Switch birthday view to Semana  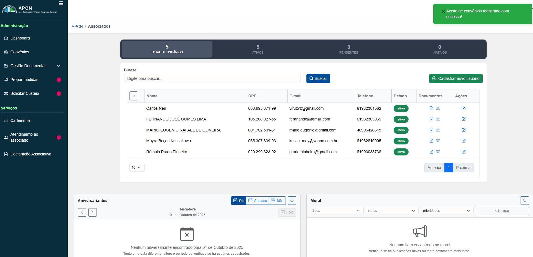tap(257, 201)
